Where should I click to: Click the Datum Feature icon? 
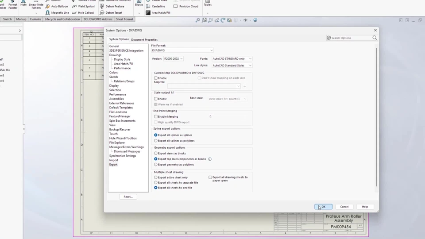point(102,6)
